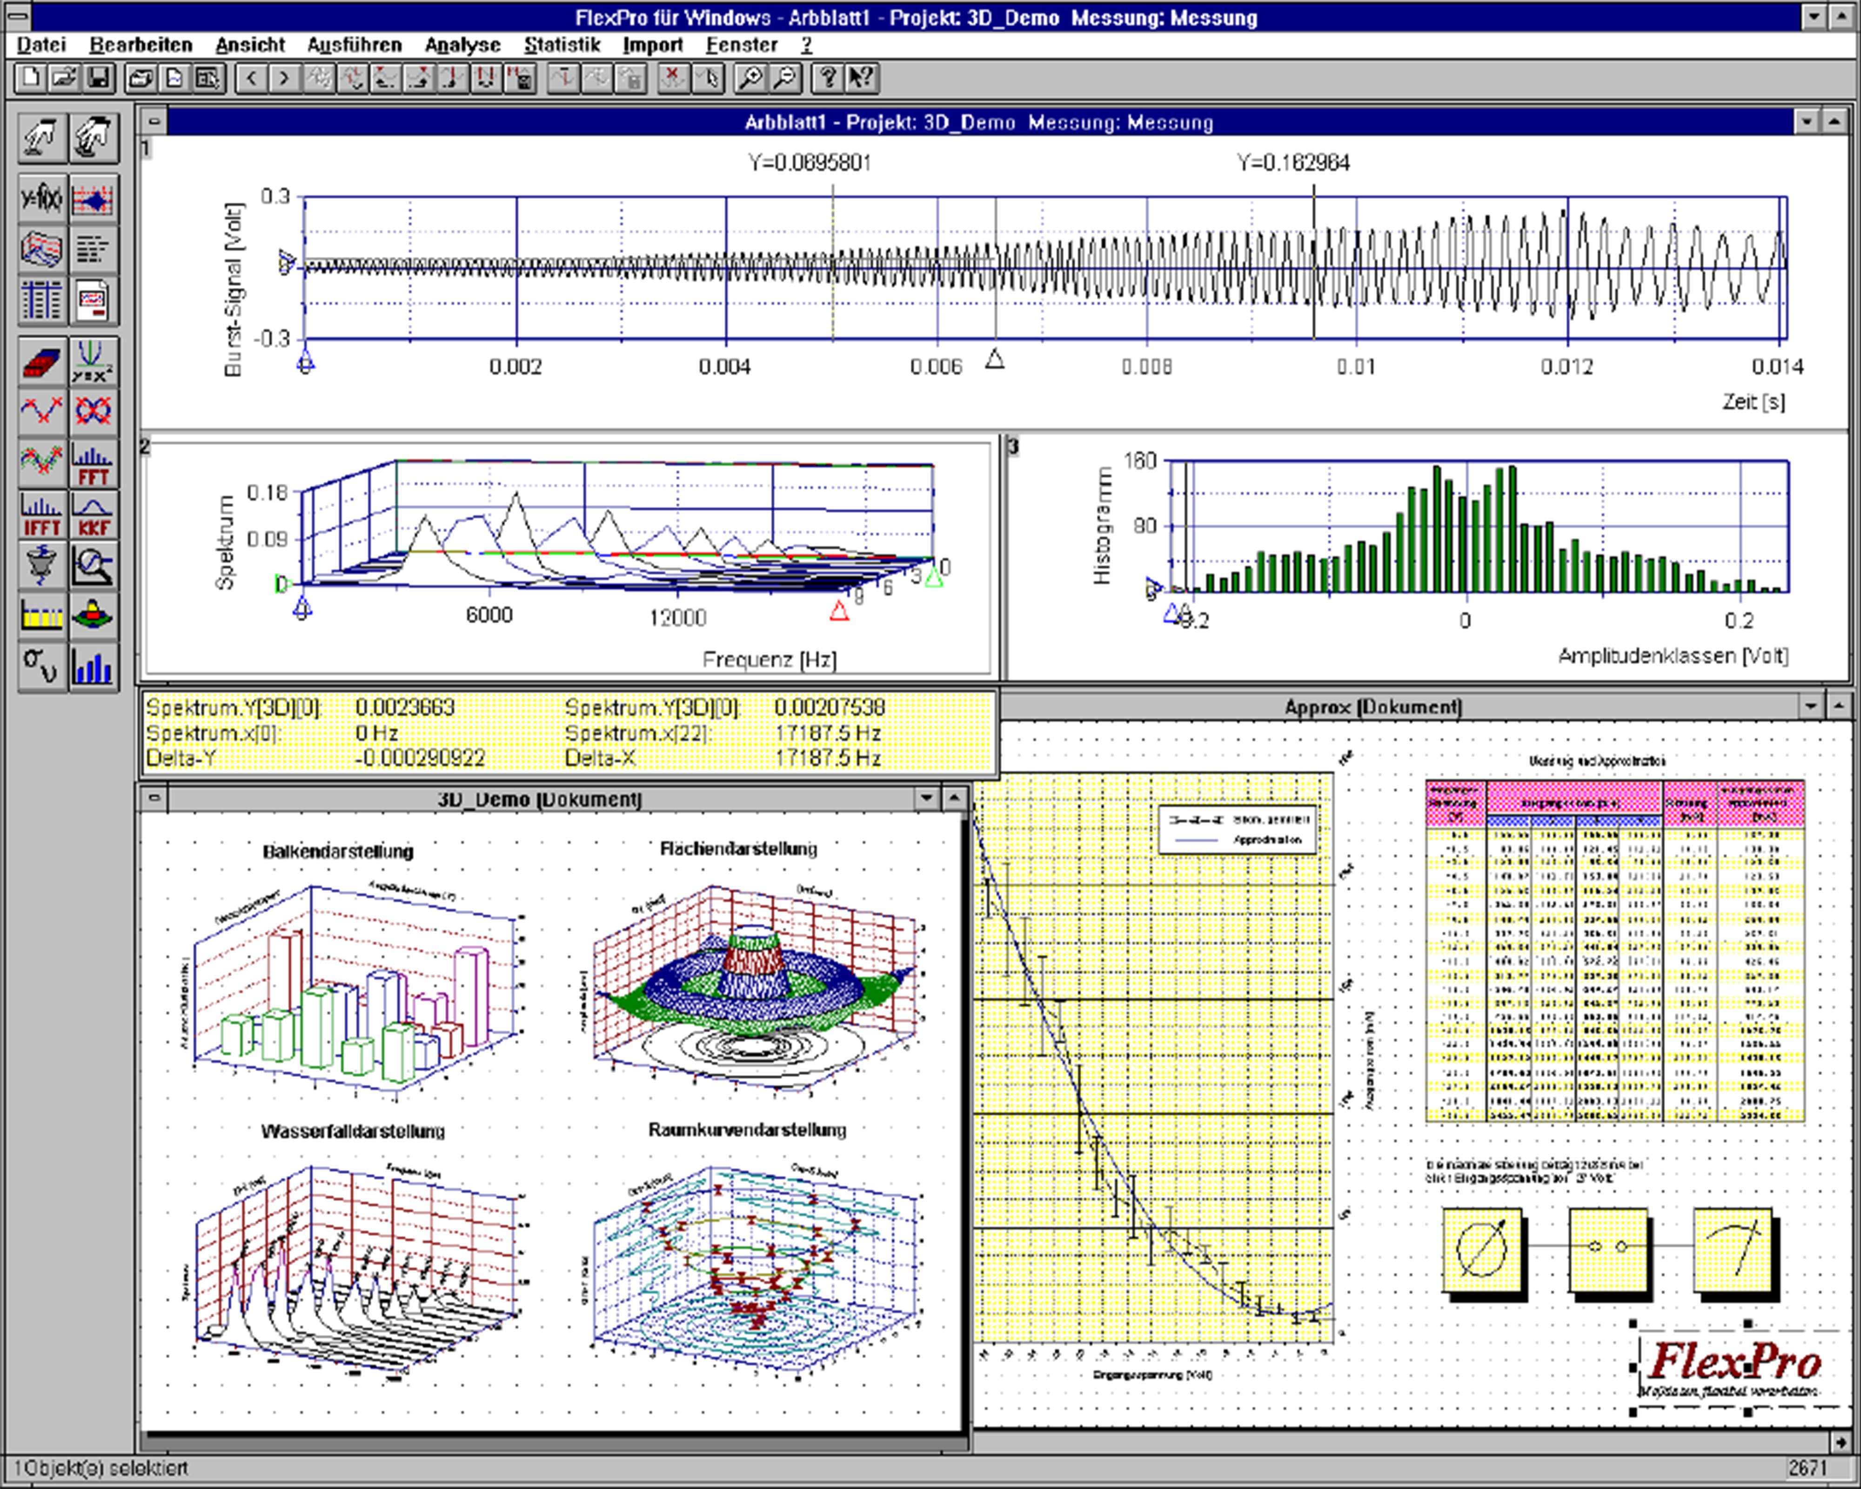Click the previous arrow toolbar button
This screenshot has height=1489, width=1861.
[x=251, y=79]
